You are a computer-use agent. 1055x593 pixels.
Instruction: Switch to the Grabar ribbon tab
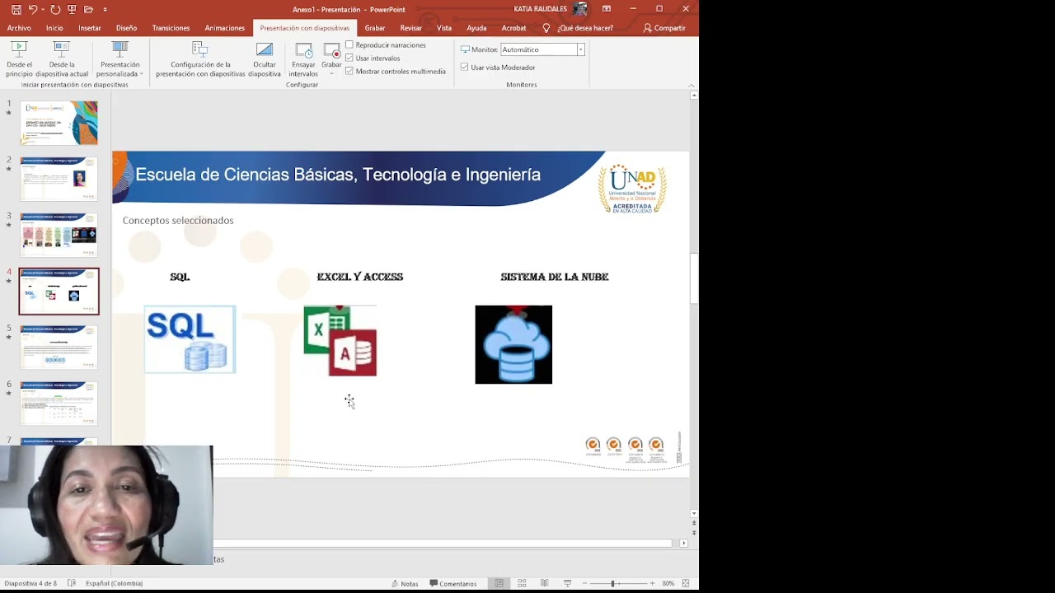[375, 28]
